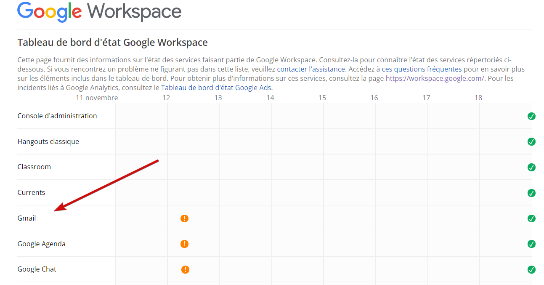
Task: Click the Google Workspace logo
Action: tap(99, 11)
